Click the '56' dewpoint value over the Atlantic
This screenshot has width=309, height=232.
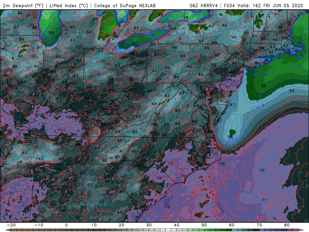264,86
